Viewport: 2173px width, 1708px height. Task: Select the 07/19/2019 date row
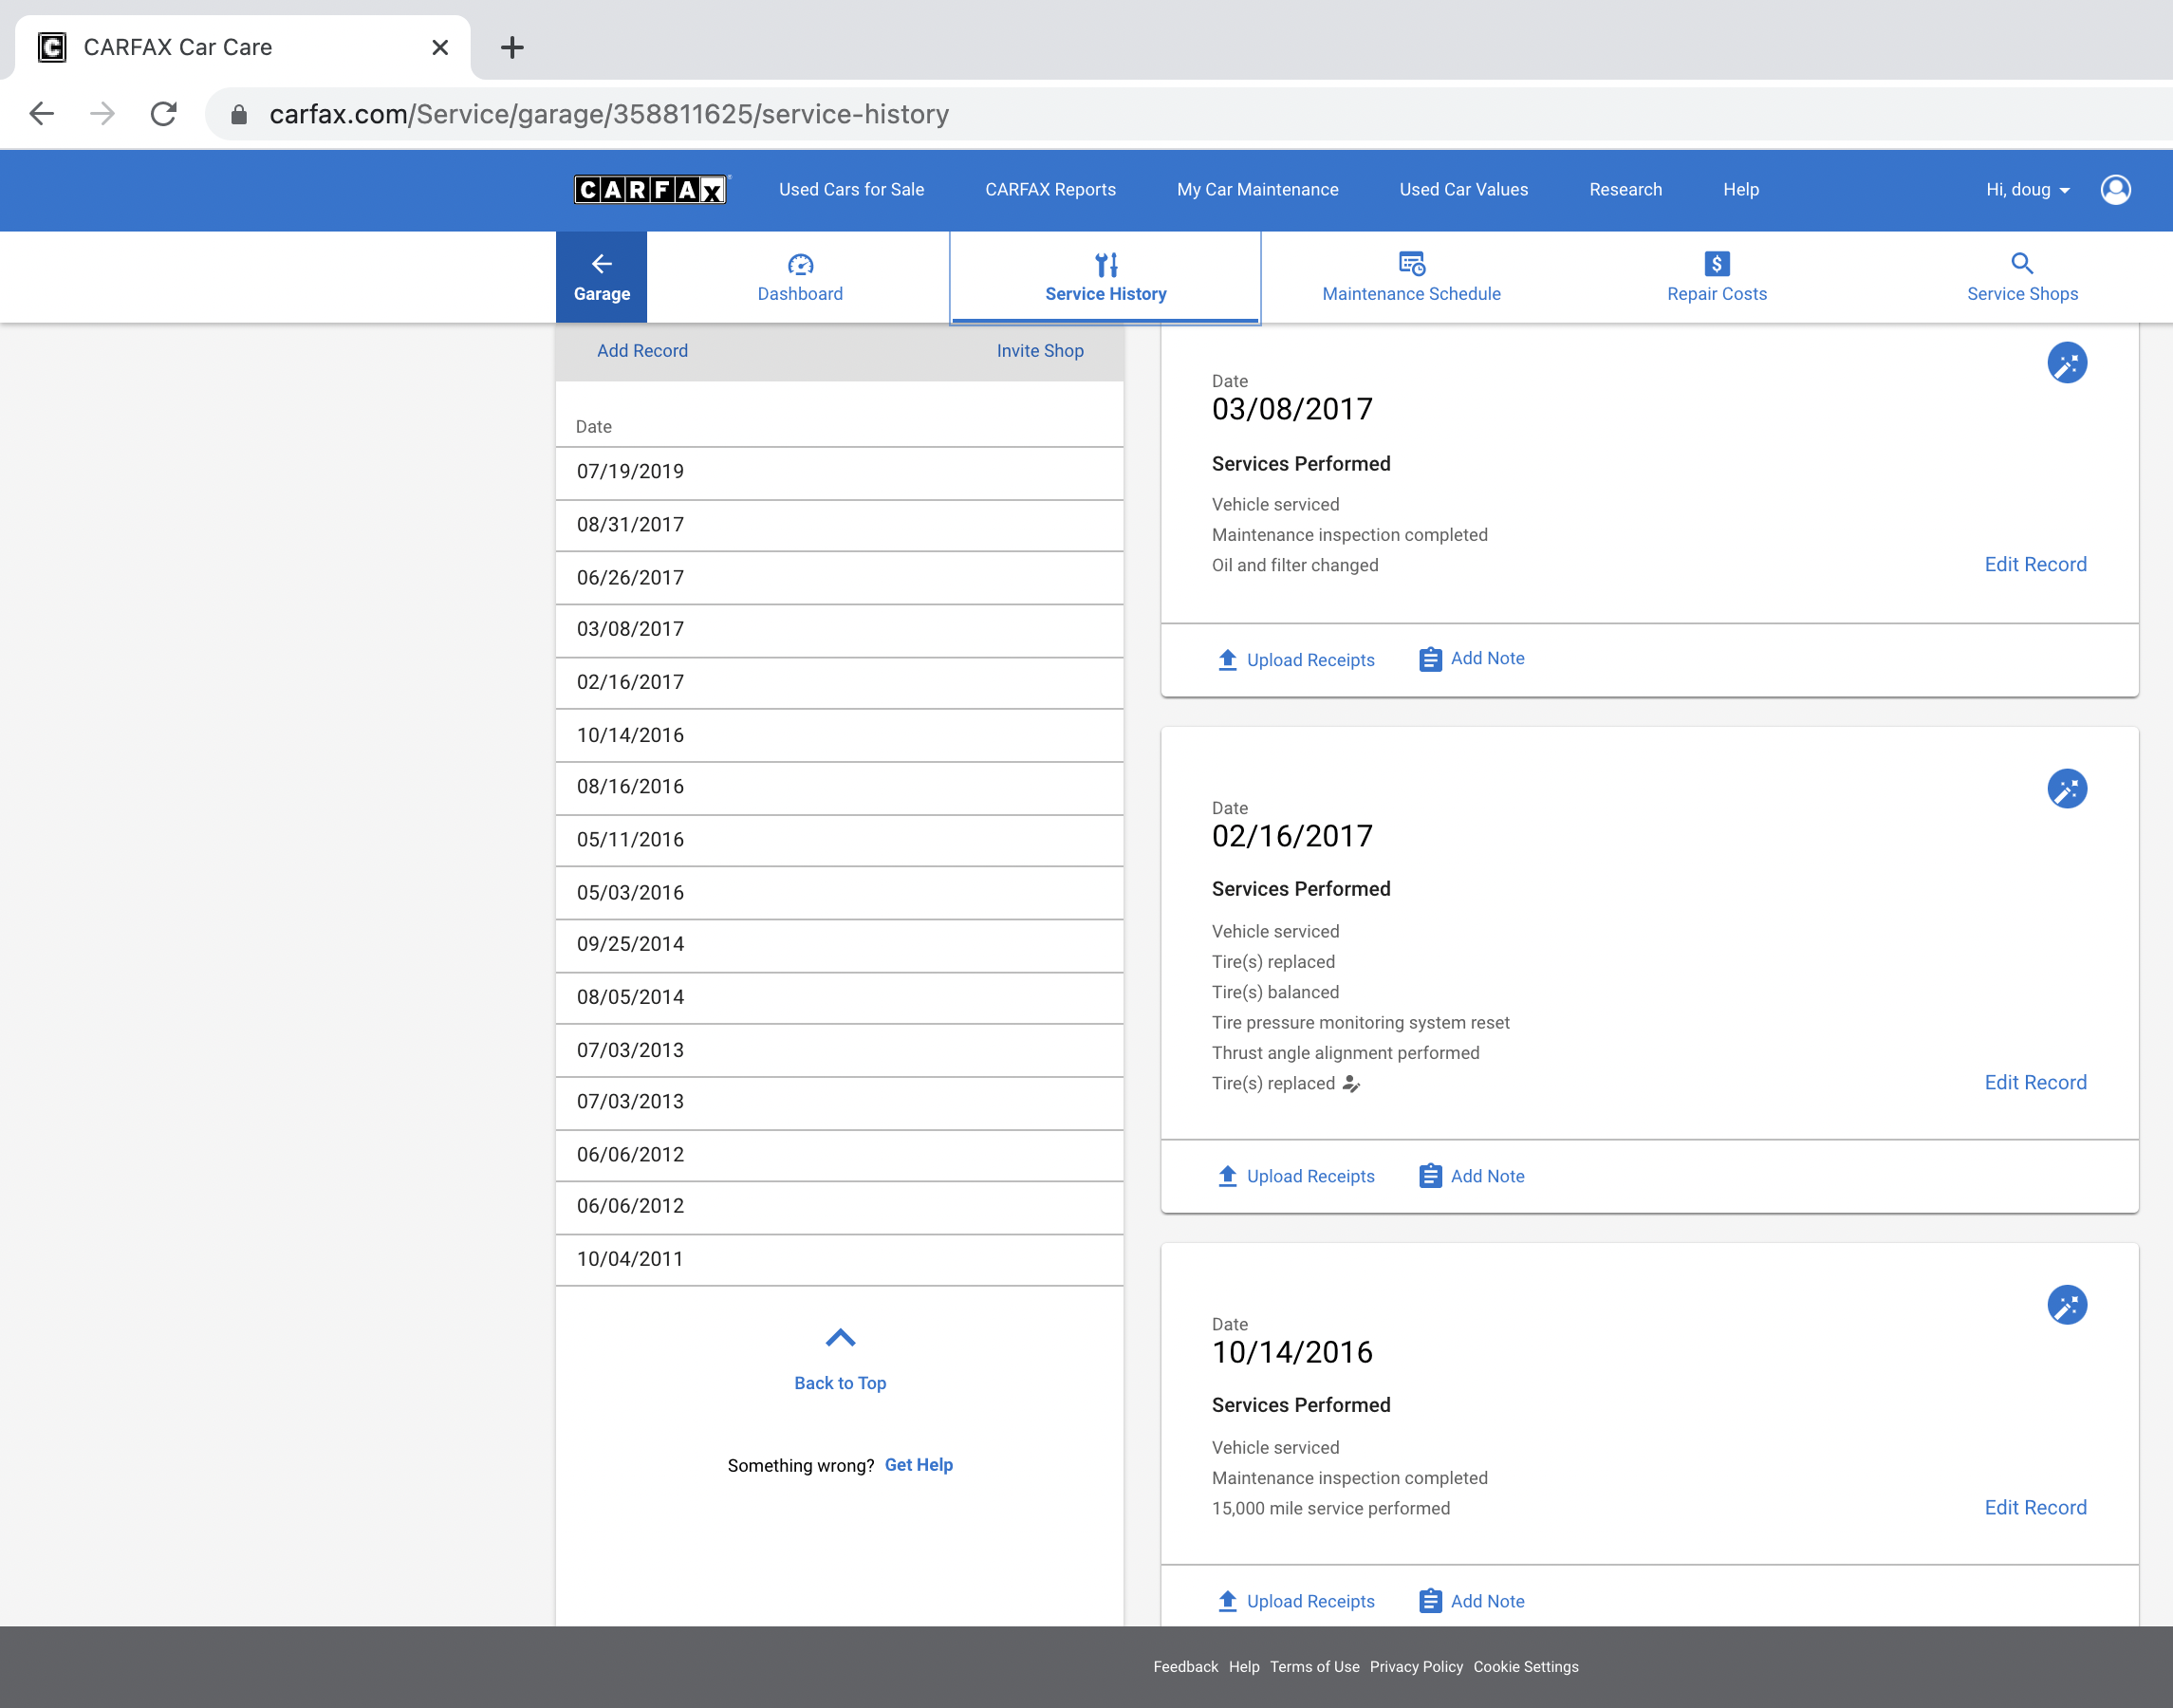point(839,473)
